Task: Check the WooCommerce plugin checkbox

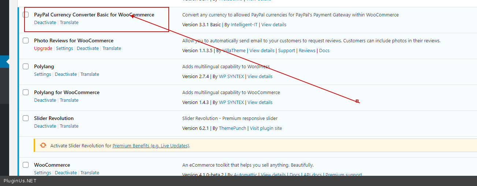Action: [x=26, y=165]
